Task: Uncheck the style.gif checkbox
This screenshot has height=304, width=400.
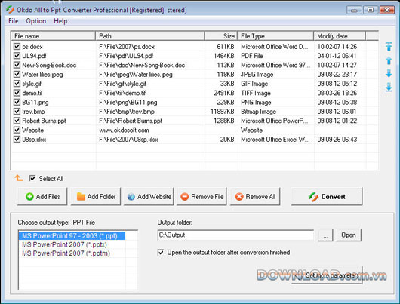Action: [x=17, y=84]
